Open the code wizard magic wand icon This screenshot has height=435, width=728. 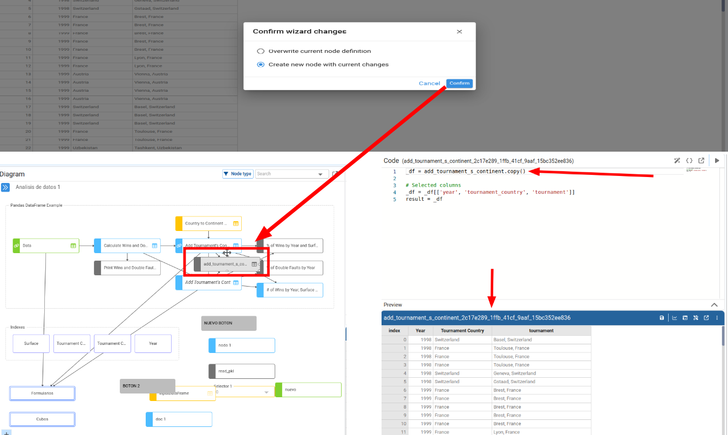677,160
